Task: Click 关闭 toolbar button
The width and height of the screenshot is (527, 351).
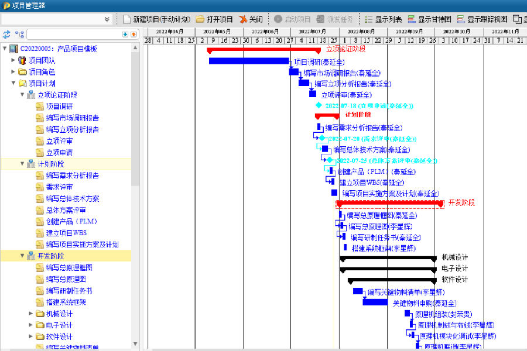Action: pos(251,19)
